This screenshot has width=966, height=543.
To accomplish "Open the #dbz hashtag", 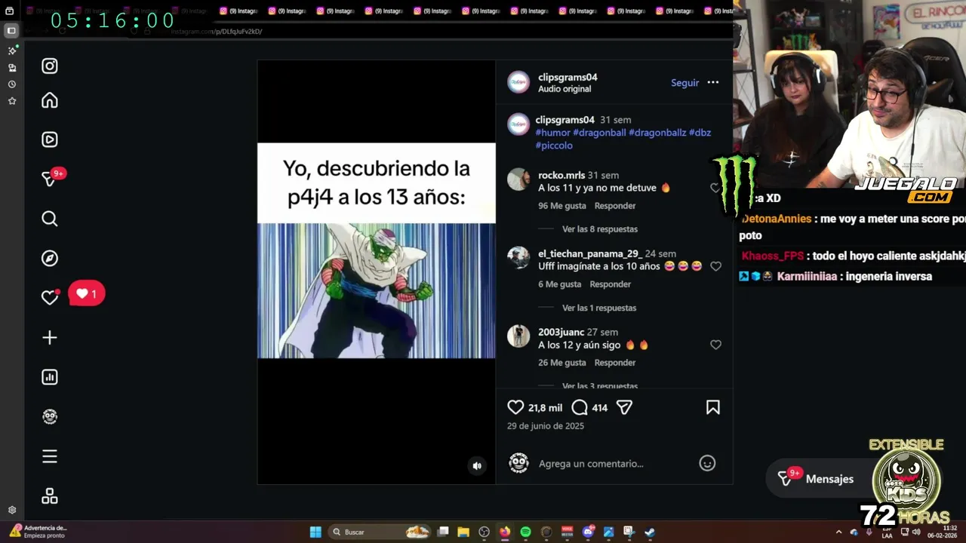I will tap(700, 133).
